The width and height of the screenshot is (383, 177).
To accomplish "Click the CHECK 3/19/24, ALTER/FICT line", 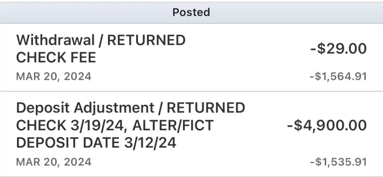I will click(115, 125).
